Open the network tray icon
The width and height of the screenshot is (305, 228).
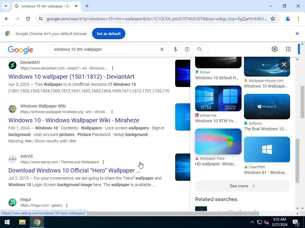tap(259, 222)
